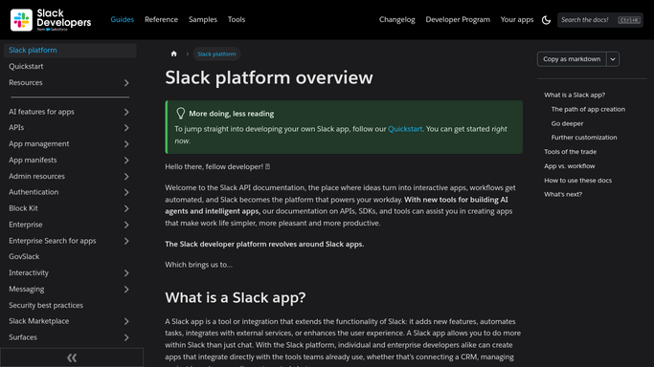Click the home breadcrumb icon

[x=174, y=54]
